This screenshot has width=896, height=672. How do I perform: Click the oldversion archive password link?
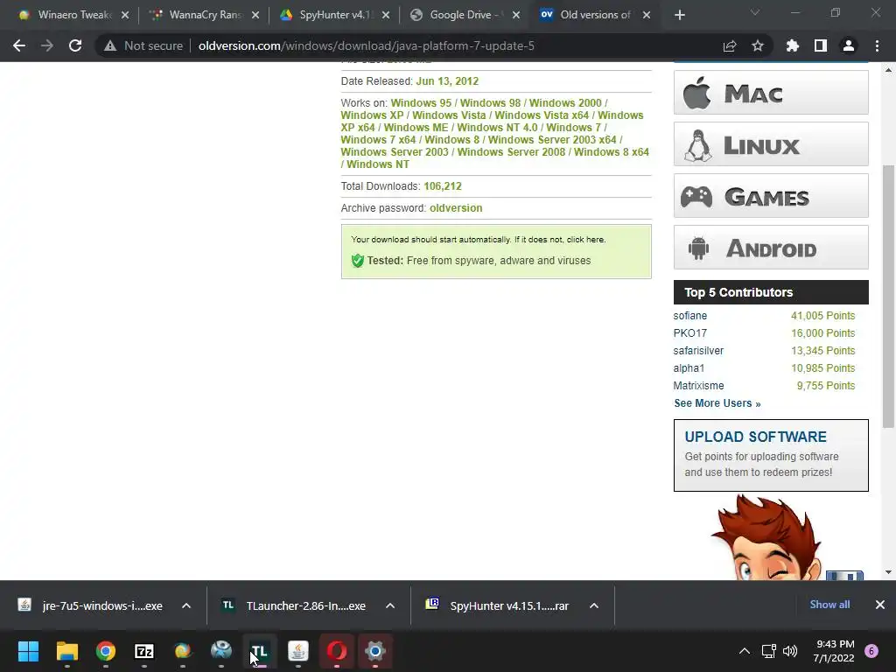pyautogui.click(x=456, y=208)
